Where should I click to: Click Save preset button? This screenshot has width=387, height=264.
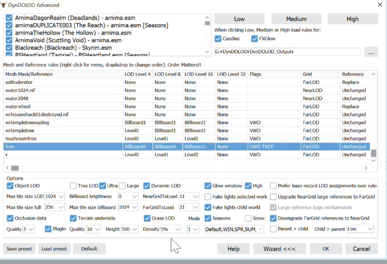19,249
